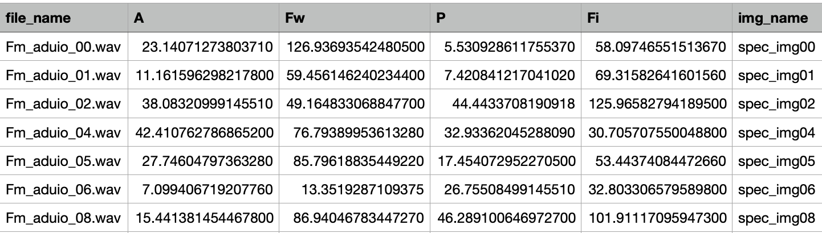Click the spec_img00 cell
Viewport: 822px width, 233px height.
click(x=776, y=47)
